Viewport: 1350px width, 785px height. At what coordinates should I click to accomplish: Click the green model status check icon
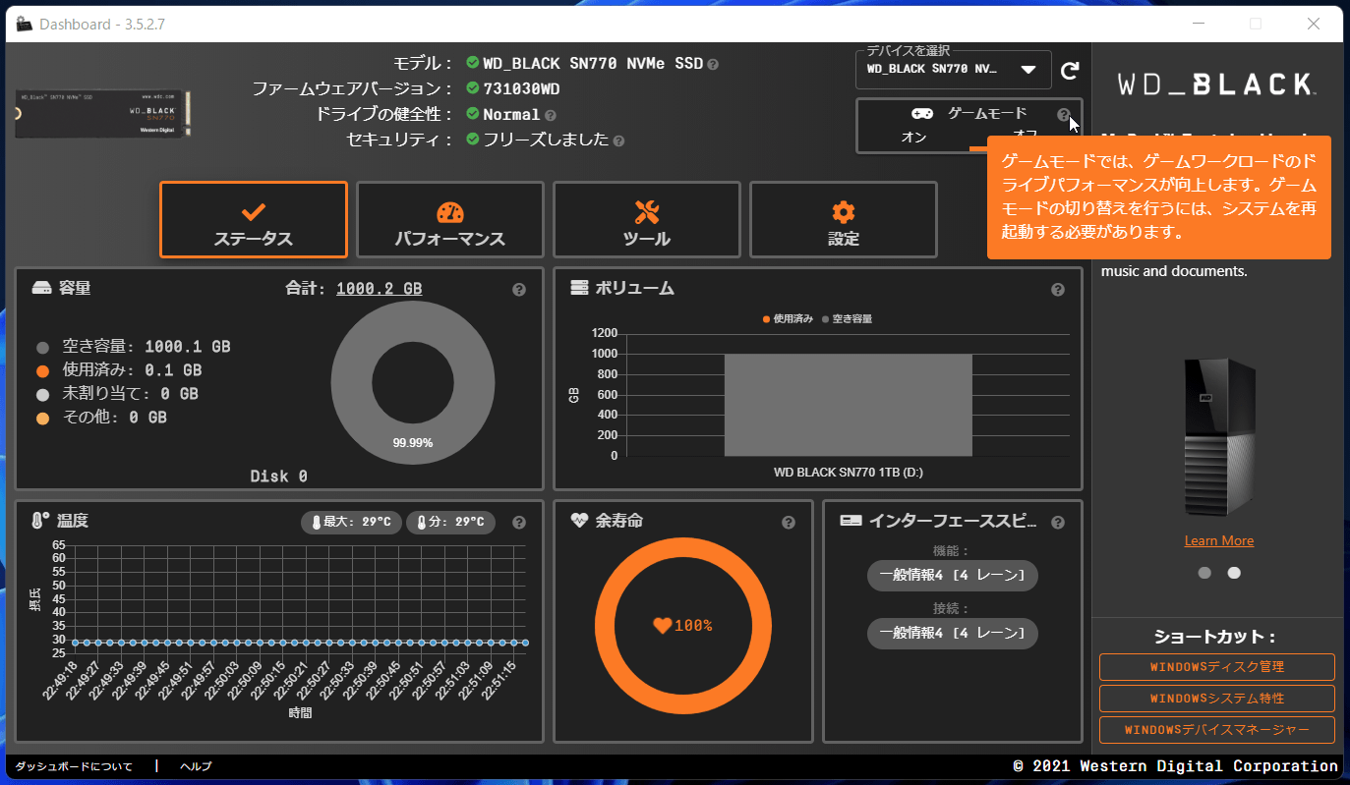[473, 63]
